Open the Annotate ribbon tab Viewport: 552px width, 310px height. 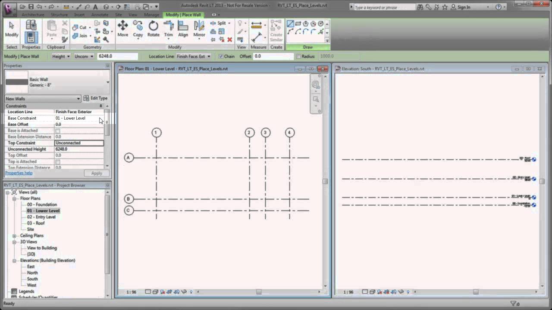pyautogui.click(x=100, y=15)
